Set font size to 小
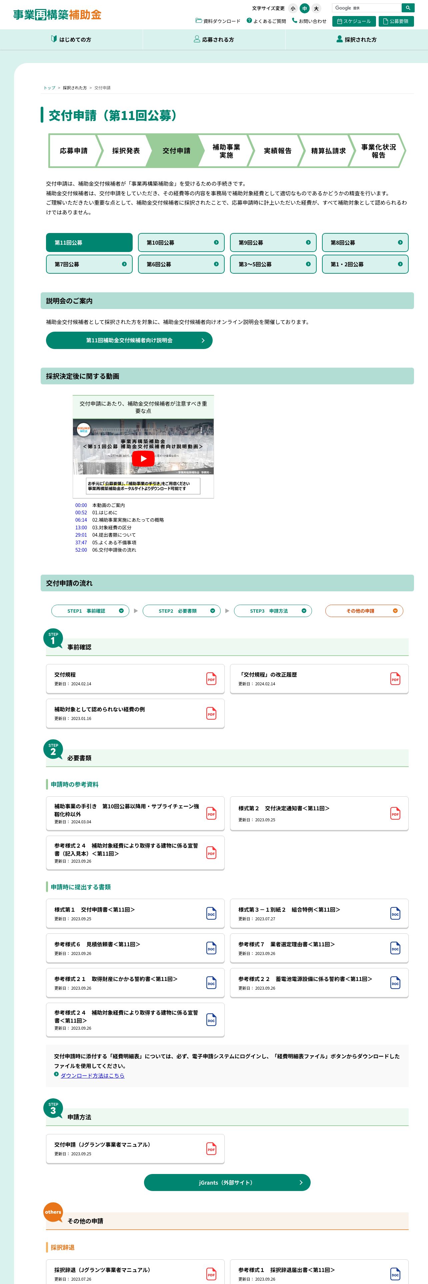Image resolution: width=428 pixels, height=1284 pixels. tap(293, 8)
